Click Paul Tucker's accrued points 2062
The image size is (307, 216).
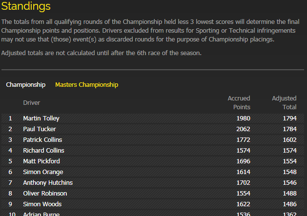click(243, 129)
